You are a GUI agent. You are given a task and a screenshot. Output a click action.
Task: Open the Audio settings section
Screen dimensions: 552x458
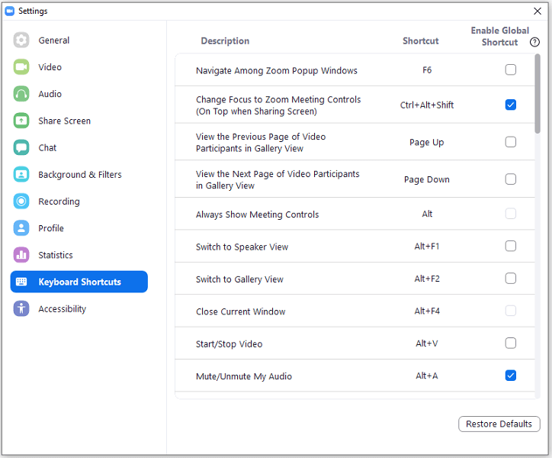[x=50, y=94]
